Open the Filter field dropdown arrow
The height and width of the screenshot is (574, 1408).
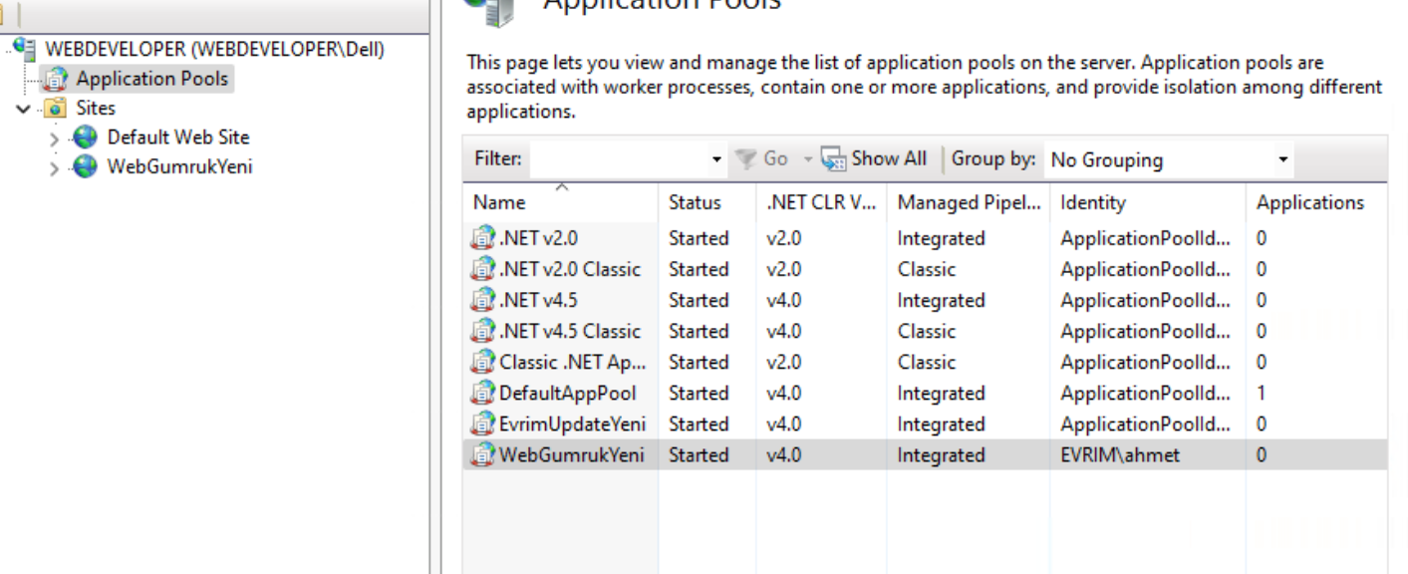click(x=716, y=159)
